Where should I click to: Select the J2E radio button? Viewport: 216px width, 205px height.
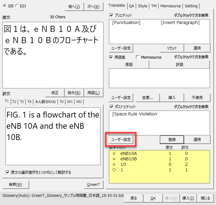tap(5, 5)
